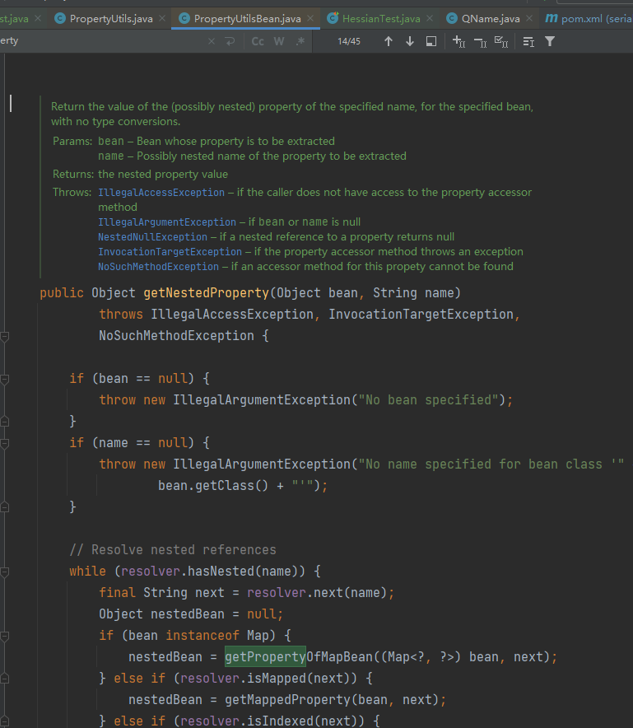633x728 pixels.
Task: Click the "No name specified for bean class" string
Action: pos(491,464)
